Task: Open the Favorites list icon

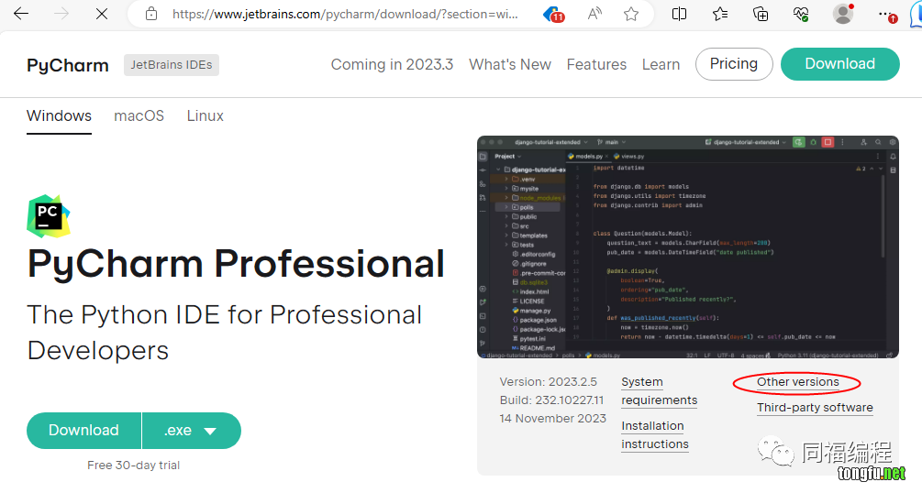Action: (x=720, y=14)
